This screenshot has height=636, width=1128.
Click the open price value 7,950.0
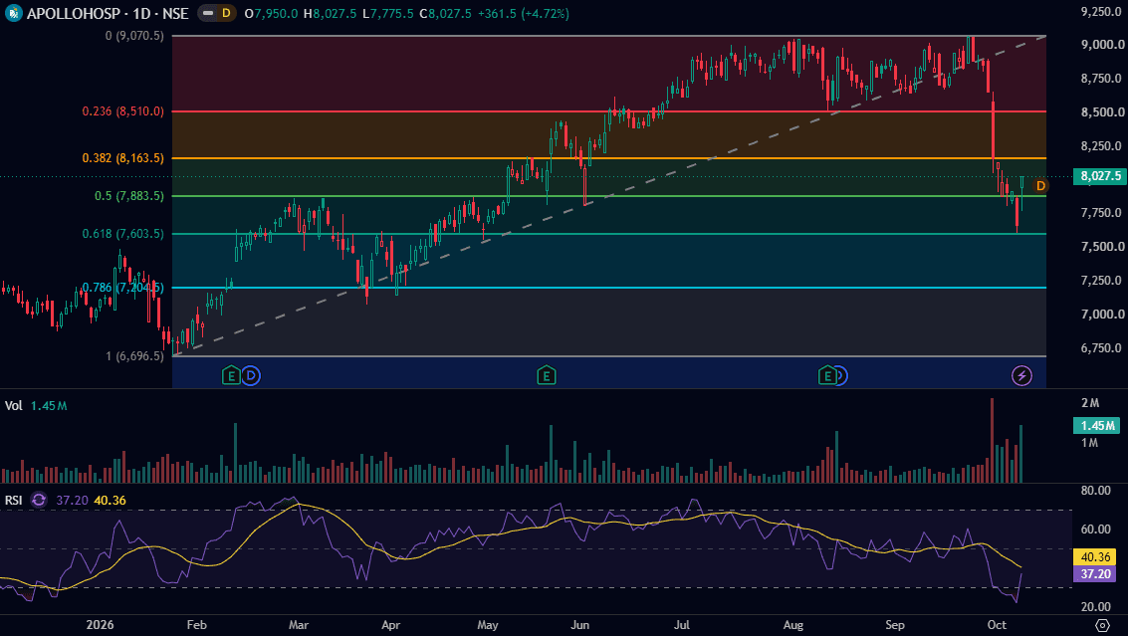[x=276, y=14]
